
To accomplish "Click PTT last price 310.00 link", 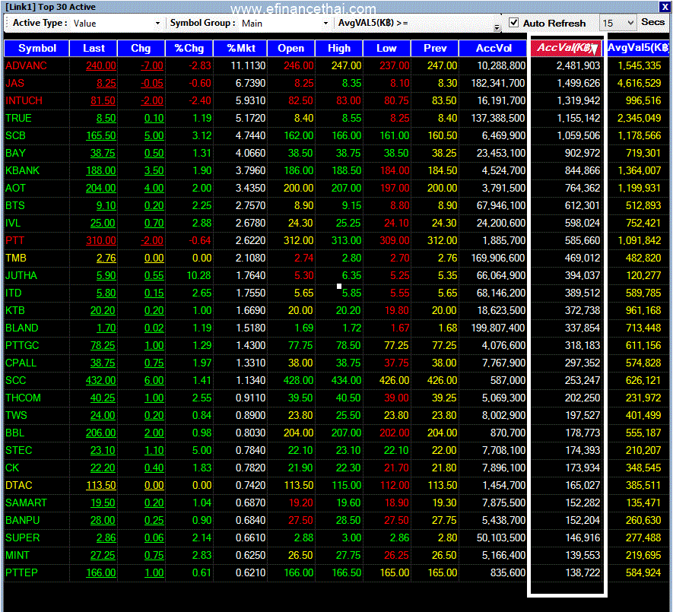I will (x=101, y=240).
